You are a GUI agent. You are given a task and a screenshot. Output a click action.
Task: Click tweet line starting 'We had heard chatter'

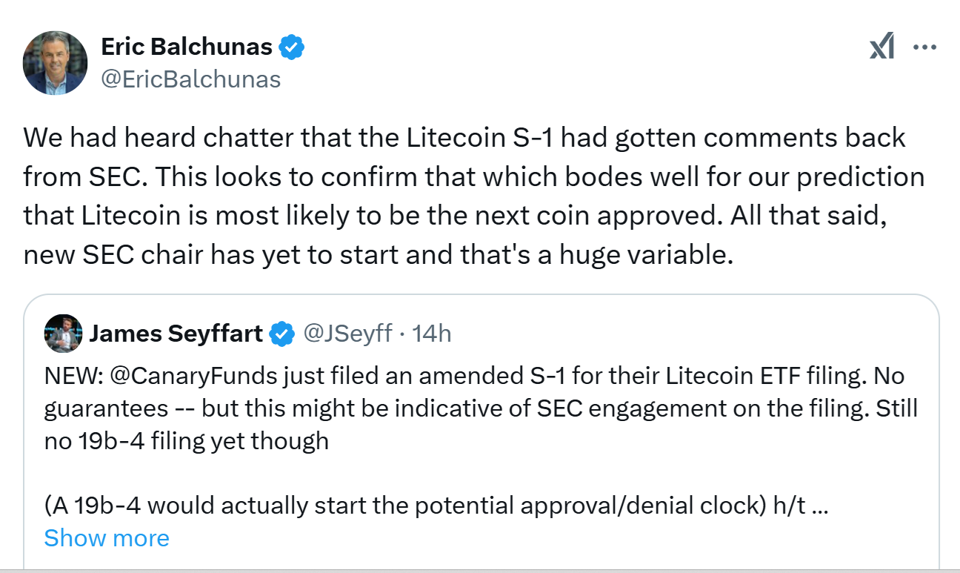click(x=464, y=138)
